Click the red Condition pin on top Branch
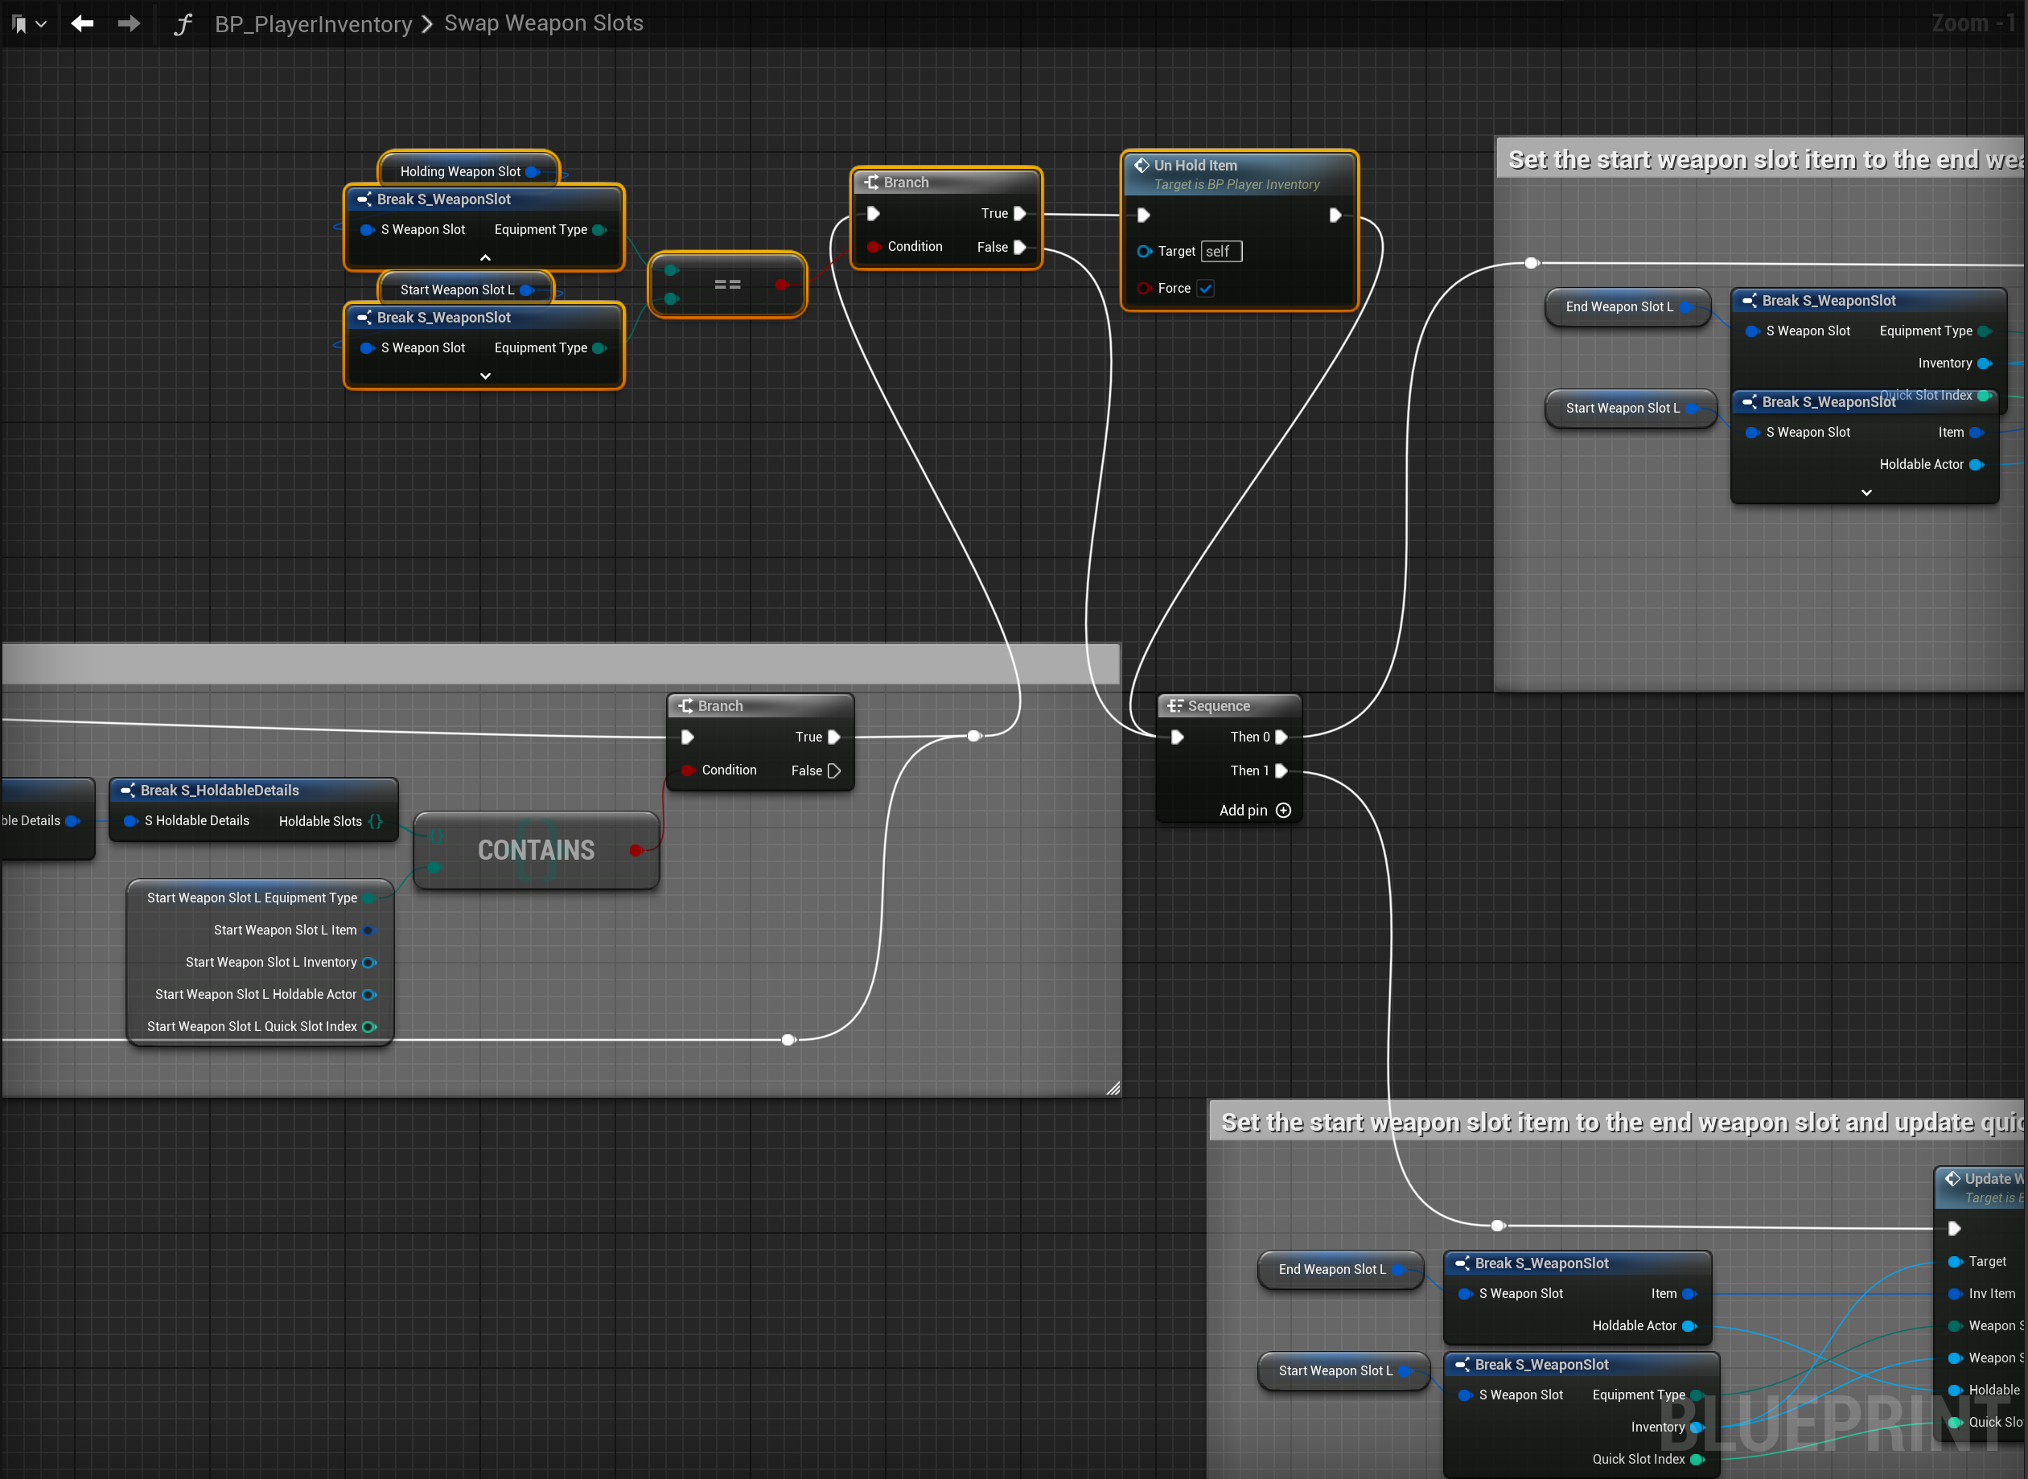Image resolution: width=2028 pixels, height=1479 pixels. [874, 247]
